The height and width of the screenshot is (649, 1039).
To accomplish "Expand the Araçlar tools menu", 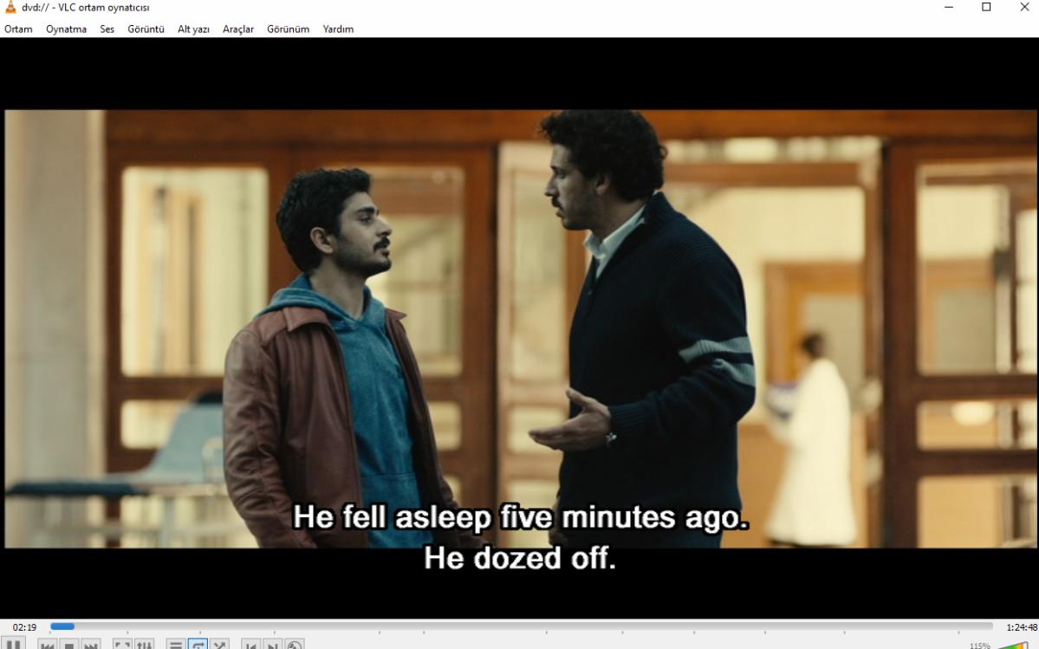I will point(238,29).
